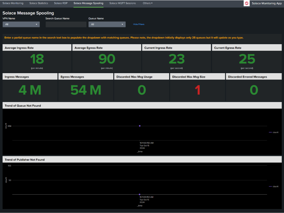This screenshot has height=213, width=284.
Task: Click the Average Ingress Rate panel title
Action: tap(19, 48)
